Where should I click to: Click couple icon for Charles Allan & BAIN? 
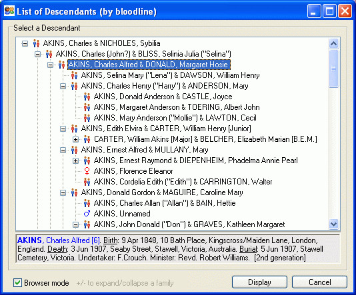coord(87,203)
